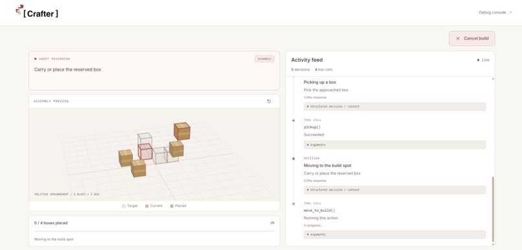
Task: Expand Structured decision under Moving to the build spot
Action: coord(394,190)
